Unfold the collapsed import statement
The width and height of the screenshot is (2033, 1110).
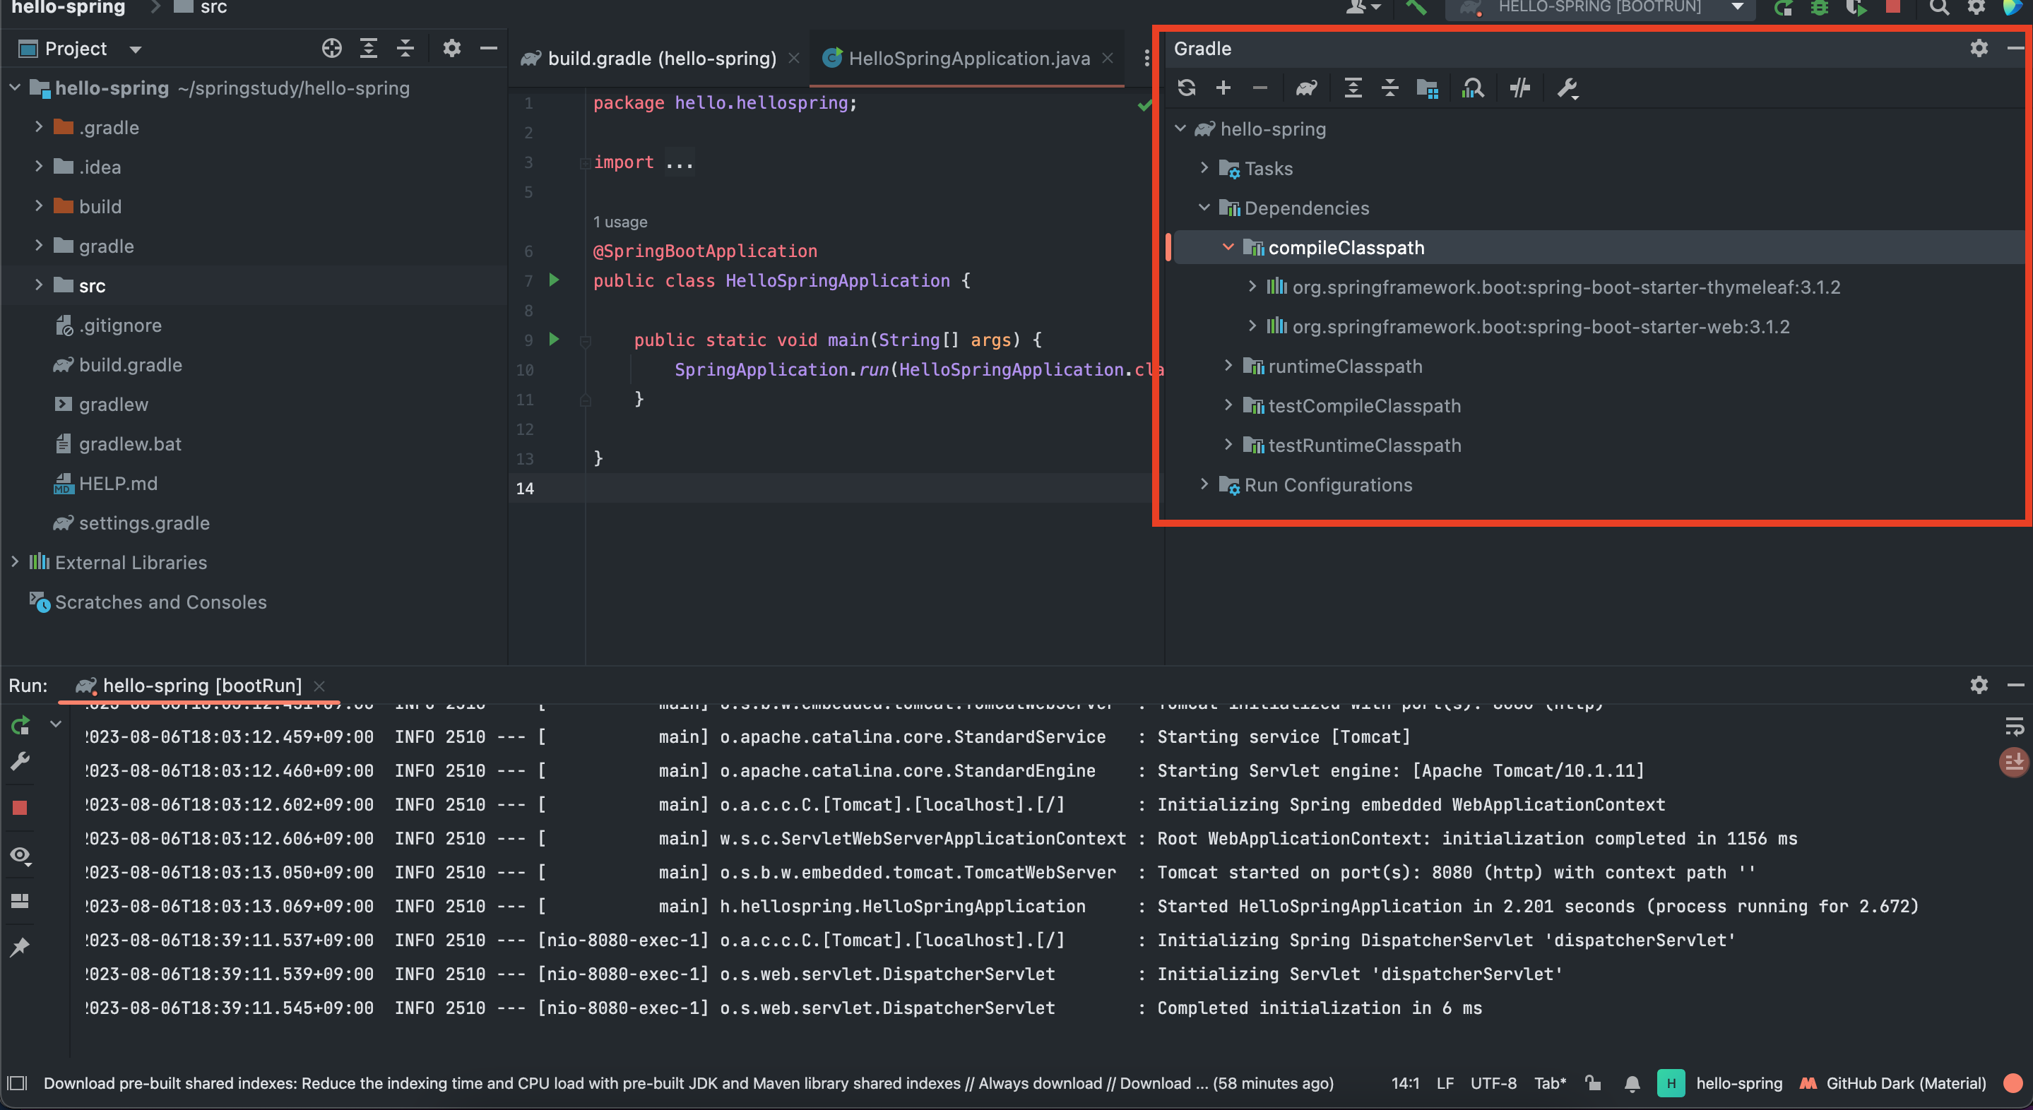coord(585,163)
